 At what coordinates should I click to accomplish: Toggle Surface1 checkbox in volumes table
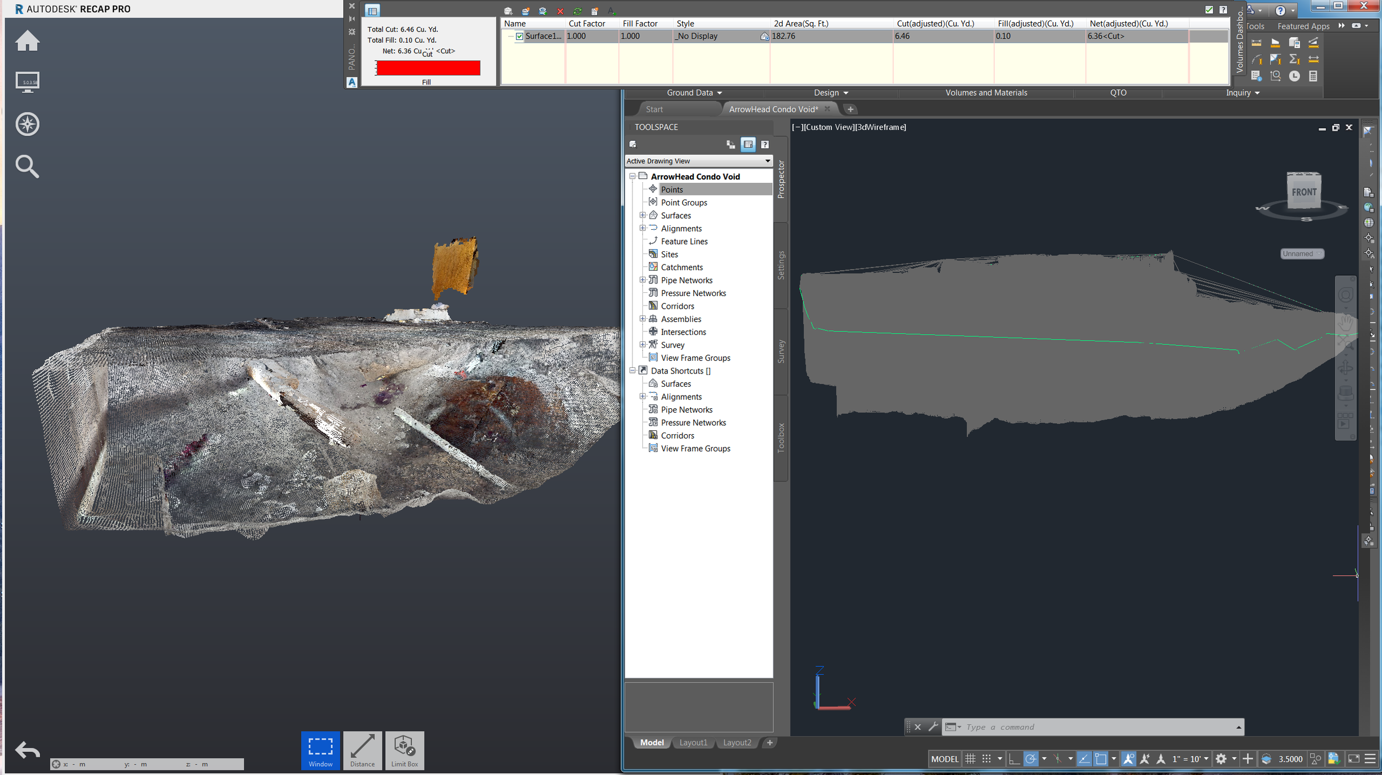coord(520,36)
